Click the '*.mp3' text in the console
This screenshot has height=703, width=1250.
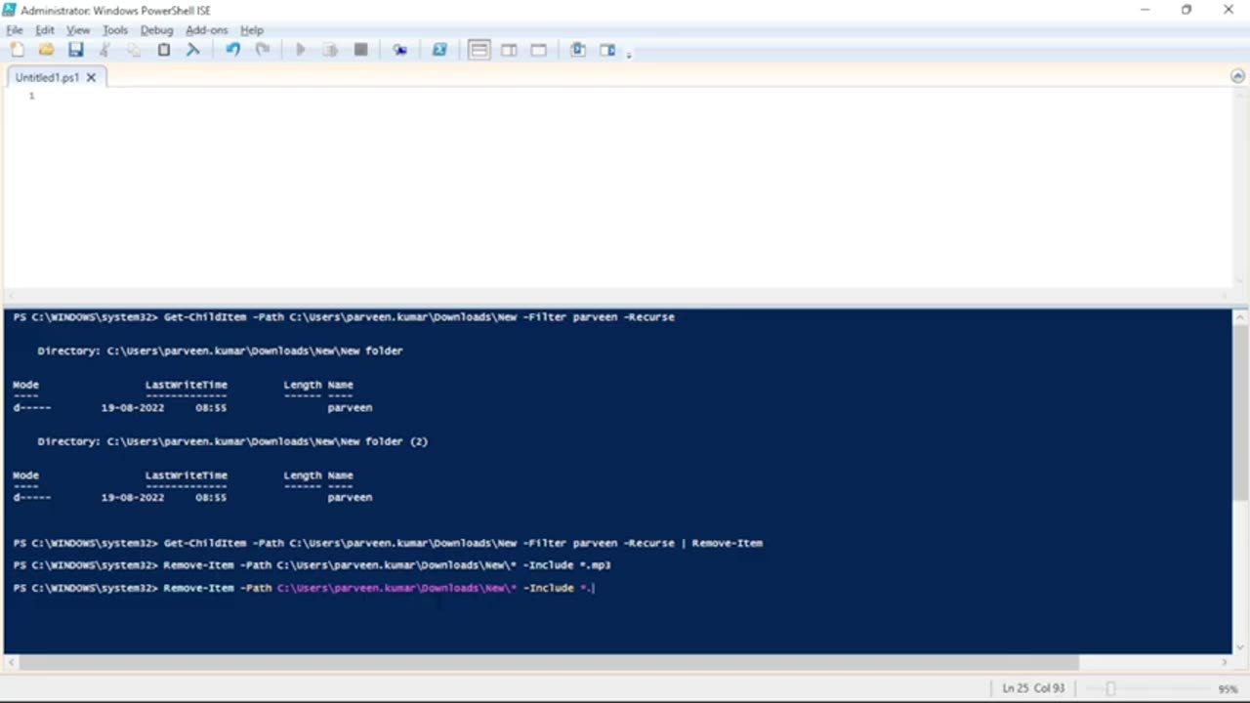pyautogui.click(x=596, y=565)
